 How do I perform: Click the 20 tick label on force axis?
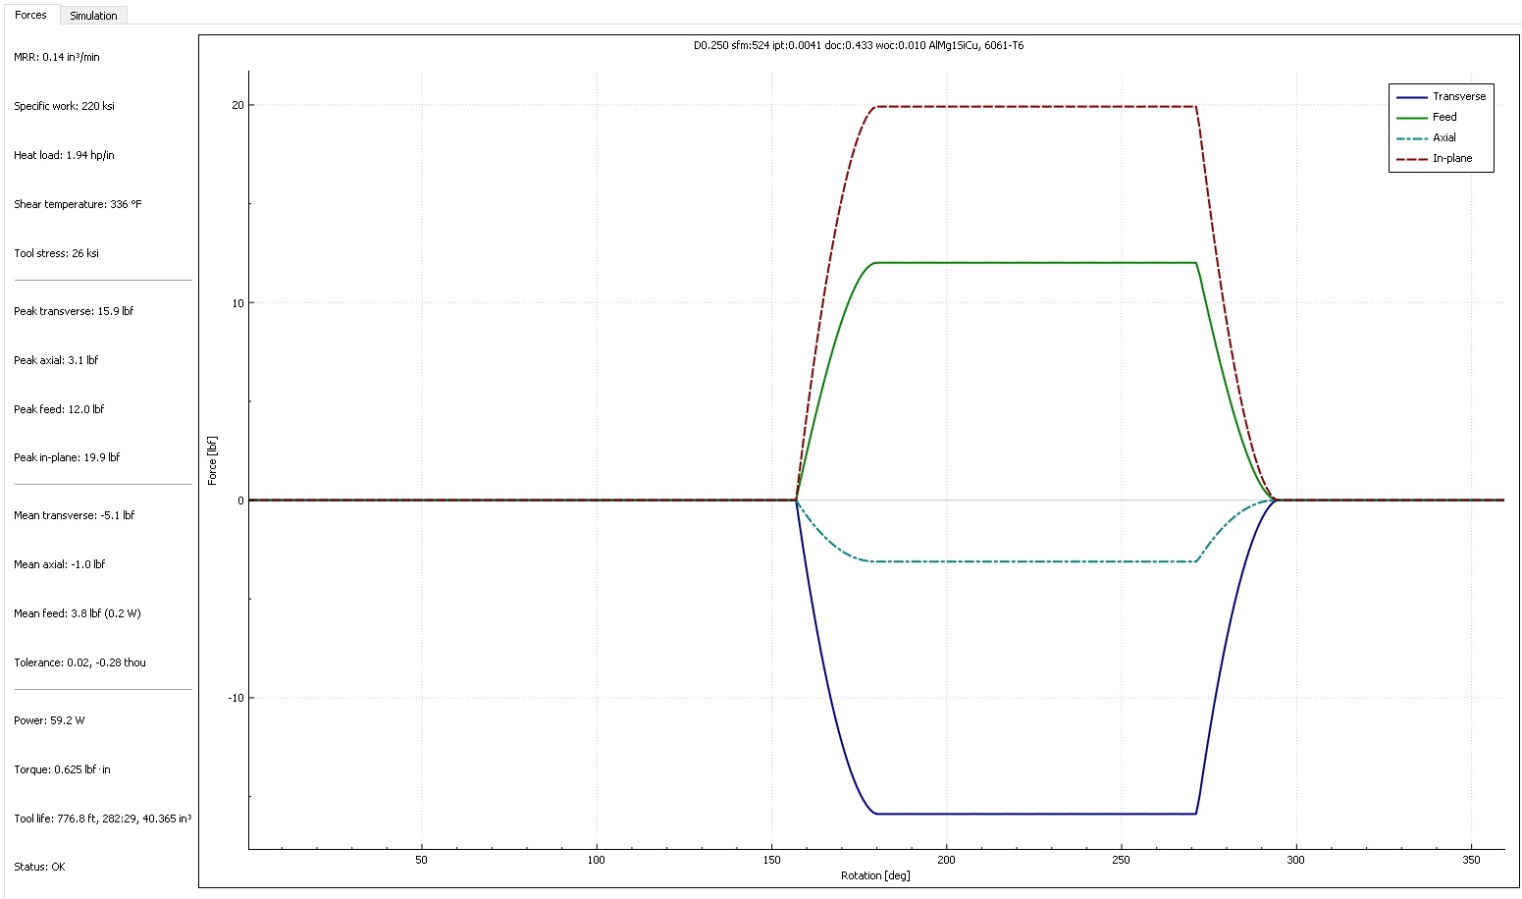[x=236, y=105]
